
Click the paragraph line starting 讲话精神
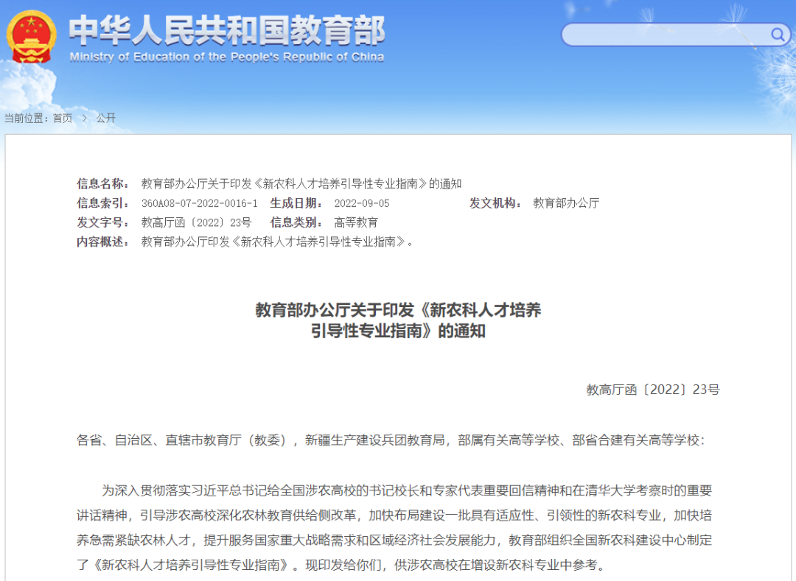(x=394, y=515)
